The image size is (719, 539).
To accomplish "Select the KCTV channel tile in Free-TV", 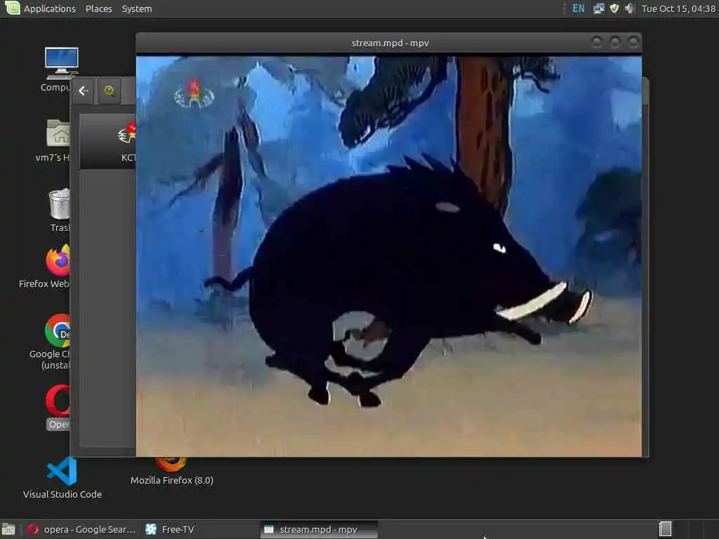I will pos(108,141).
